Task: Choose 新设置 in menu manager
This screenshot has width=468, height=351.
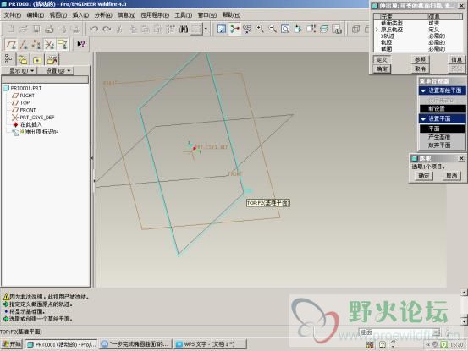Action: 443,108
